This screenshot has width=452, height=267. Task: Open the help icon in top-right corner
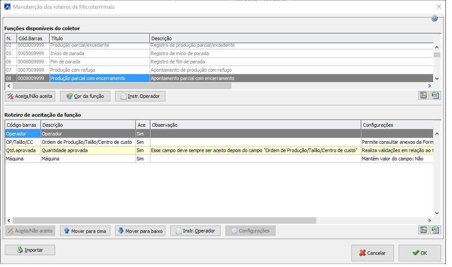coord(434,18)
